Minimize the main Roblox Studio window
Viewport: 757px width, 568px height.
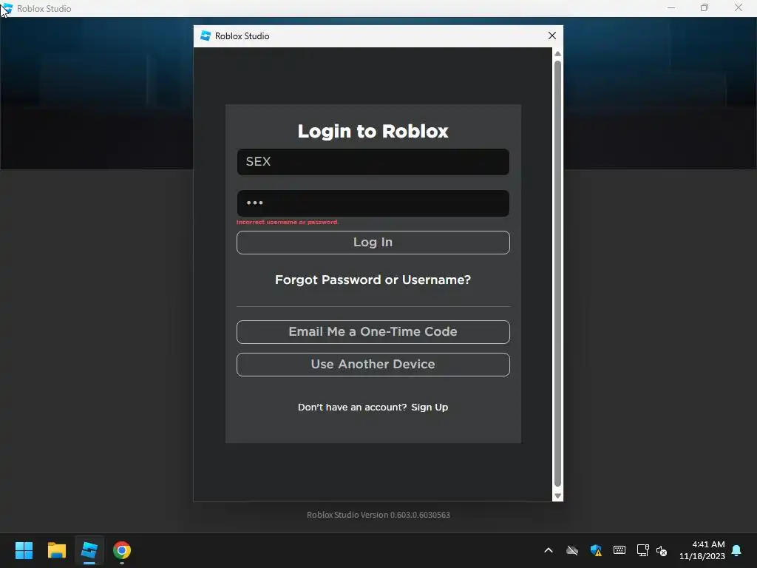[671, 8]
